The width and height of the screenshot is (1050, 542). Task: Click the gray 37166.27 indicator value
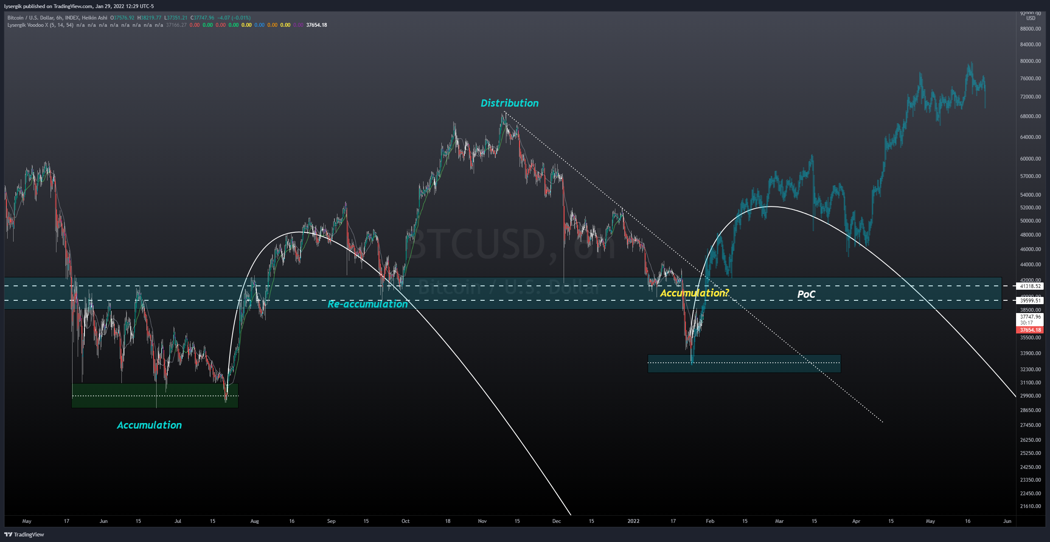[x=176, y=25]
